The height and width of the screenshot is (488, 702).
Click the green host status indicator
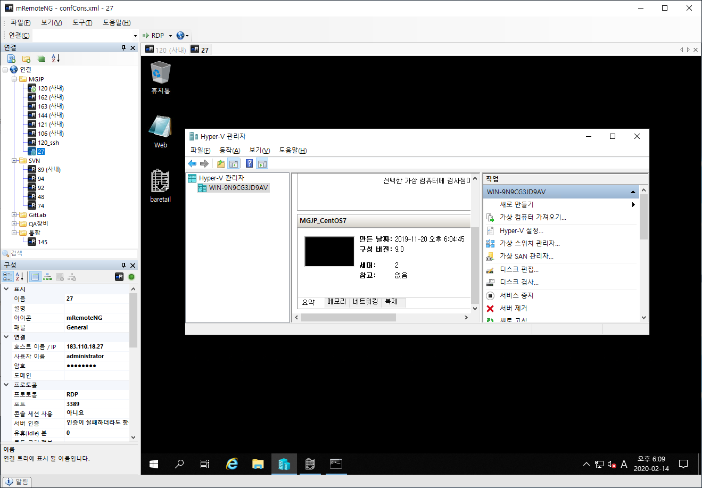[x=131, y=277]
